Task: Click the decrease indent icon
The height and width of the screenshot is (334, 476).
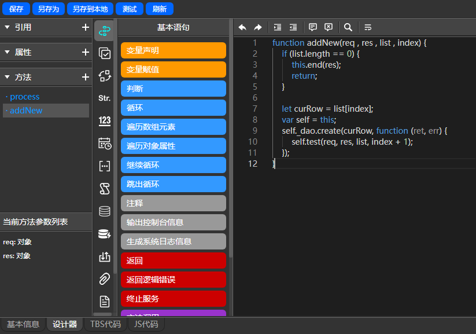Action: tap(293, 27)
